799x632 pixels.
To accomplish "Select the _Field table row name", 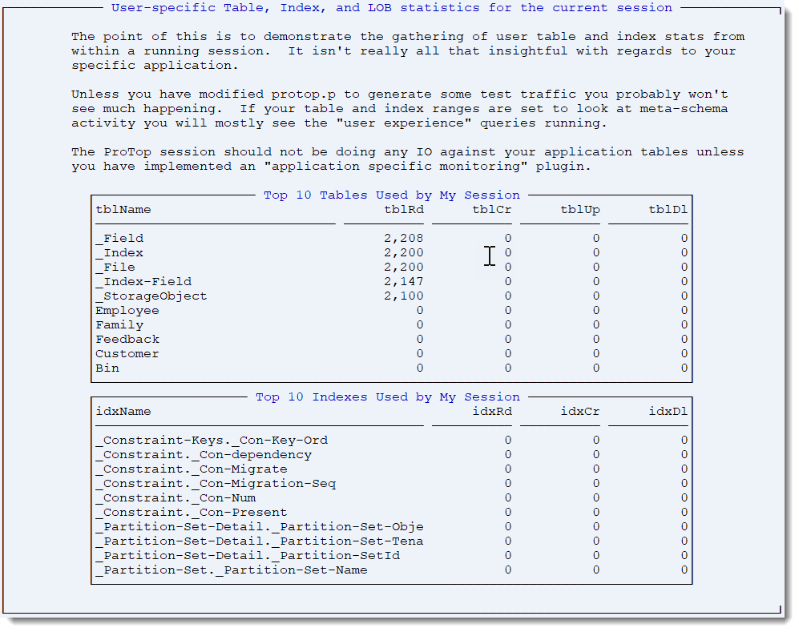I will [x=120, y=239].
